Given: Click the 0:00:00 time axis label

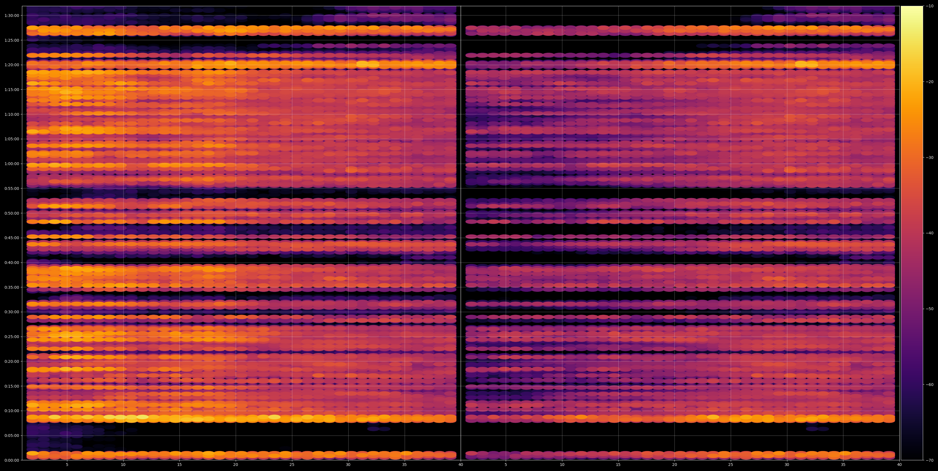Looking at the screenshot, I should (12, 460).
